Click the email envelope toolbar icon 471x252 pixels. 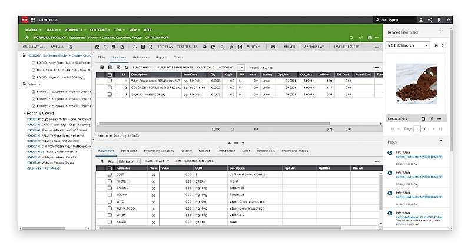pos(272,46)
